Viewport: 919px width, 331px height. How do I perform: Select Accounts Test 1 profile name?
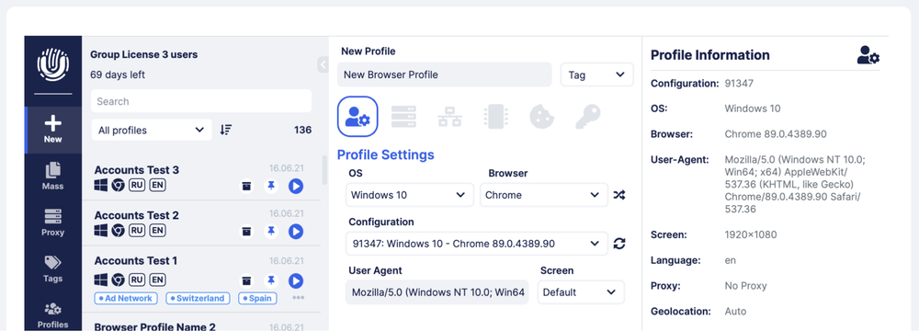[x=135, y=260]
